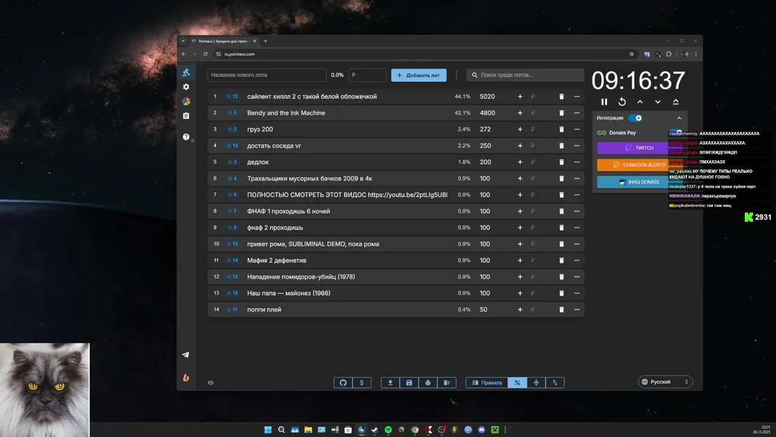
Task: Click the Поиск среди лотов search field
Action: click(x=525, y=75)
